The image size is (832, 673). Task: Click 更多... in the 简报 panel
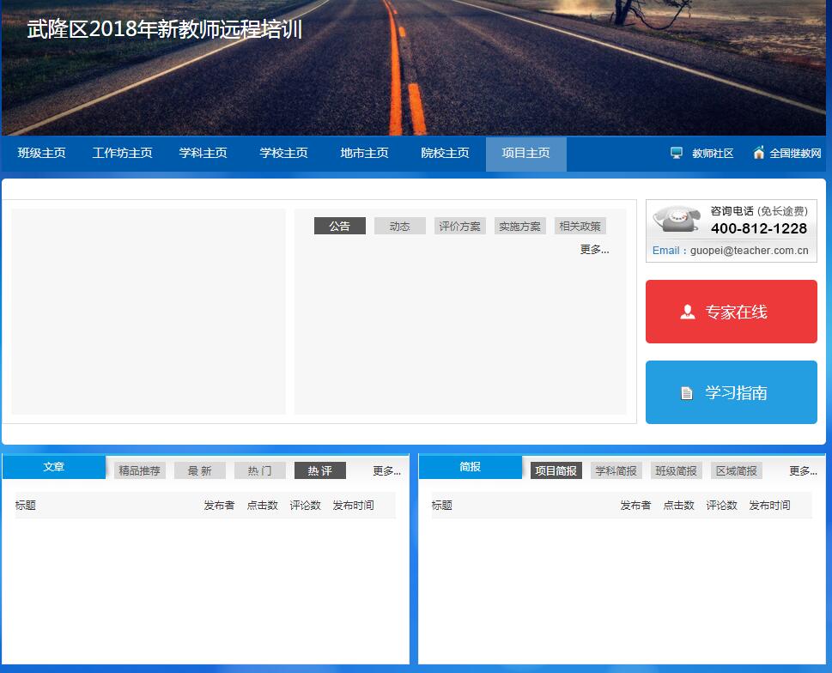(x=804, y=471)
